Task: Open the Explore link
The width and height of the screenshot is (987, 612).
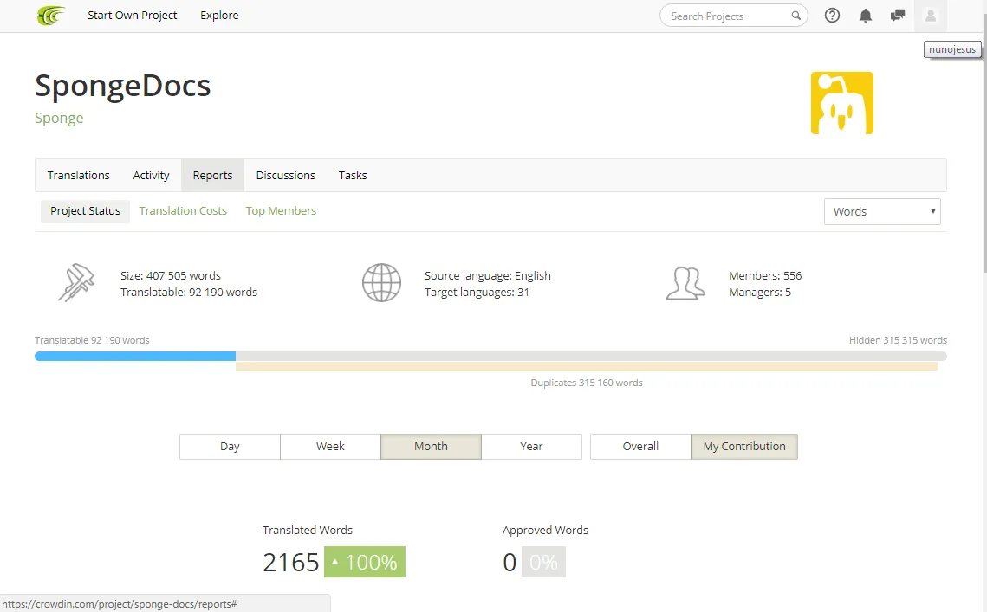Action: click(x=219, y=15)
